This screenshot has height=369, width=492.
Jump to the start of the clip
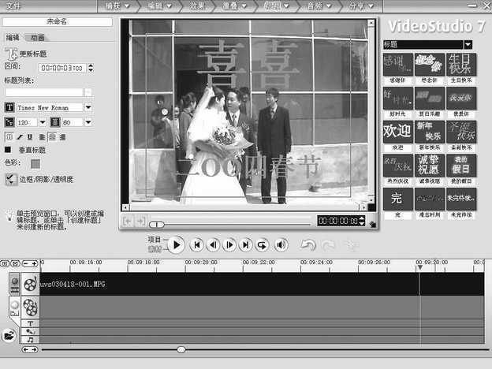click(x=197, y=245)
